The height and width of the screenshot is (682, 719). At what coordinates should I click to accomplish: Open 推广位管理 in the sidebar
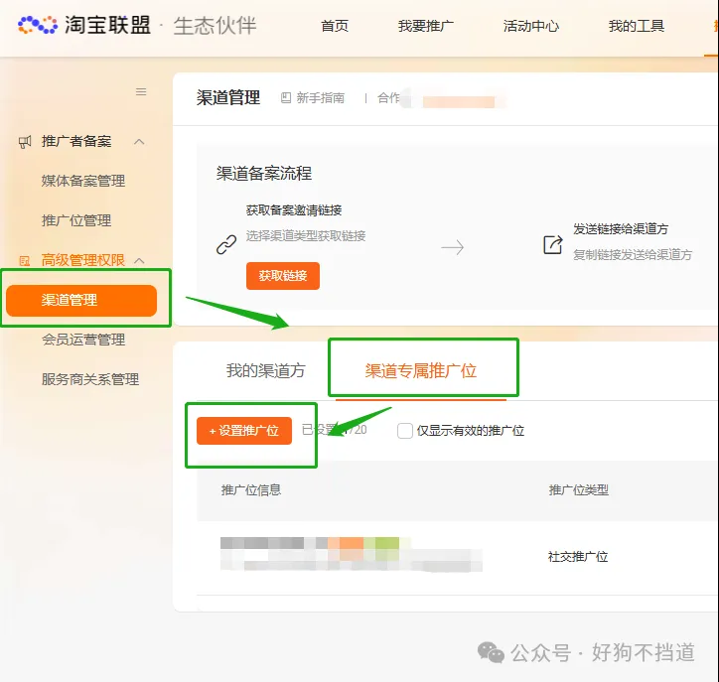click(x=76, y=220)
